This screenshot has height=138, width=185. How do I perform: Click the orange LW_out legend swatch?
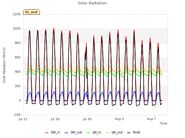107,133
